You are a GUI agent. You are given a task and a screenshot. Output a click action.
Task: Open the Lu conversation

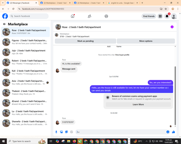pyautogui.click(x=25, y=113)
